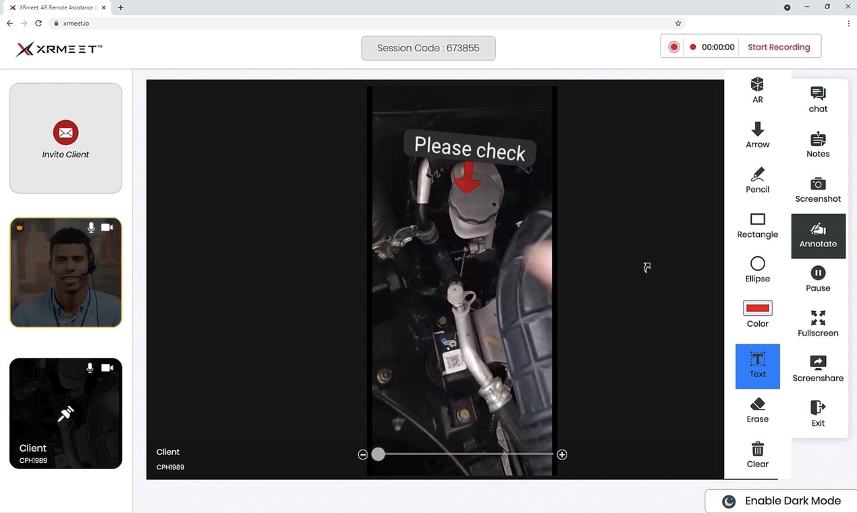
Task: Activate the Text annotation tool
Action: pos(757,366)
